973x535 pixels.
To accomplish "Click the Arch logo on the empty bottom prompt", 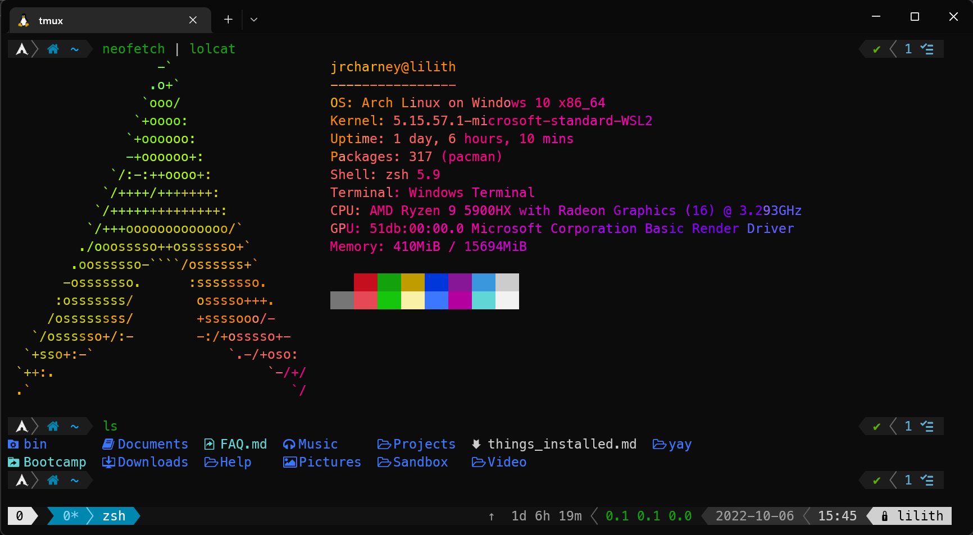I will [x=22, y=481].
